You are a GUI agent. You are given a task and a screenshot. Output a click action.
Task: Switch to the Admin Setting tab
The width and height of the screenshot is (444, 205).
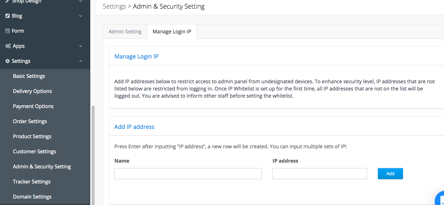tap(125, 32)
